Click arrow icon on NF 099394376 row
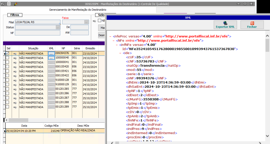 (x=15, y=53)
